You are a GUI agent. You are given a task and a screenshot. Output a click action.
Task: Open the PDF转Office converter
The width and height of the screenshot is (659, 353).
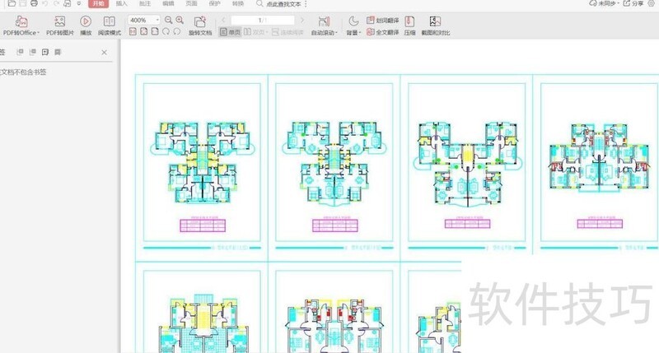click(x=21, y=26)
